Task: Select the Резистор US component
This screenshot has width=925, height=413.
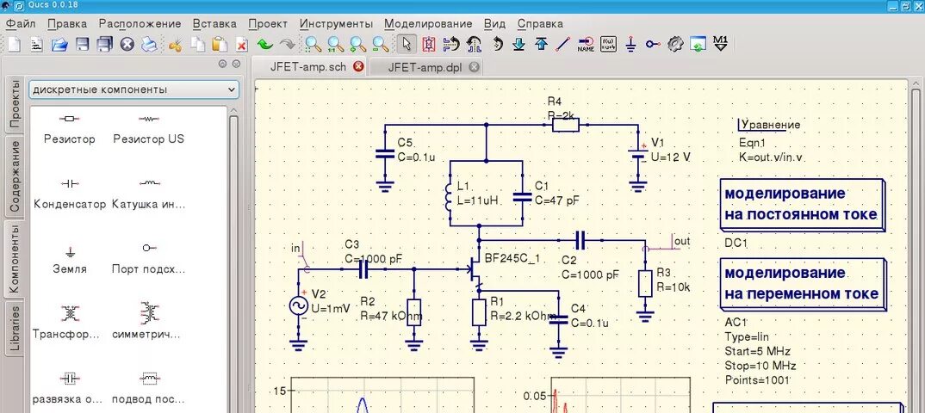Action: coord(148,127)
